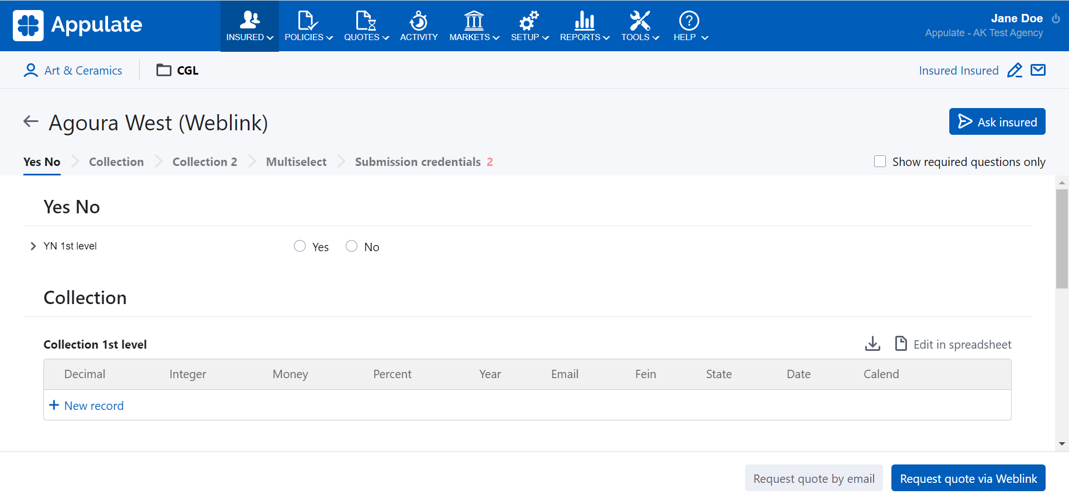Click the envelope email icon

(1038, 70)
